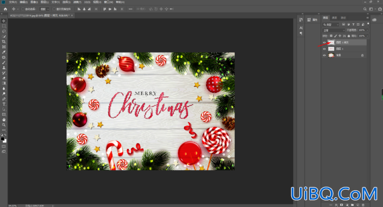This screenshot has width=383, height=207.
Task: Toggle Show Transform Controls checkbox
Action: coord(54,9)
